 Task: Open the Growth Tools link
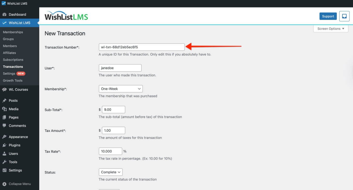(x=13, y=80)
